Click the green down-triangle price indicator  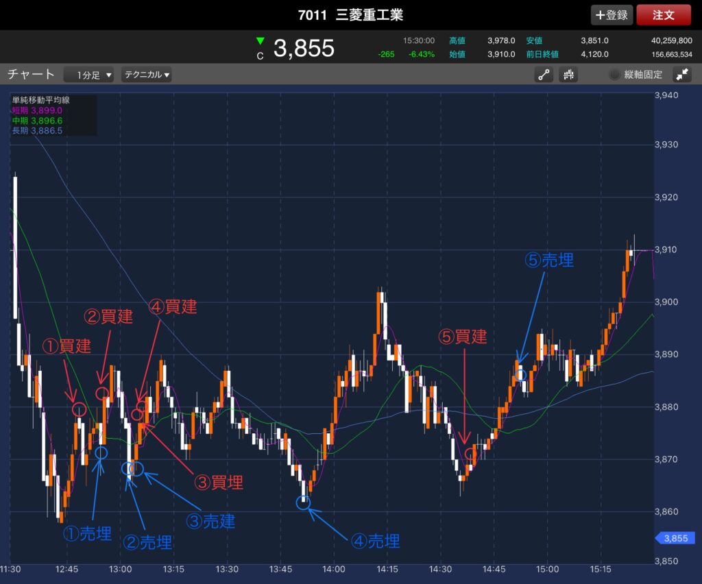tap(260, 41)
